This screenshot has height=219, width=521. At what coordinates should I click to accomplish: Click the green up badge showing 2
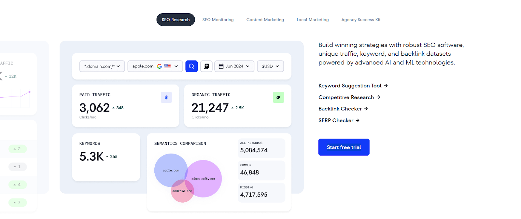[x=17, y=149]
